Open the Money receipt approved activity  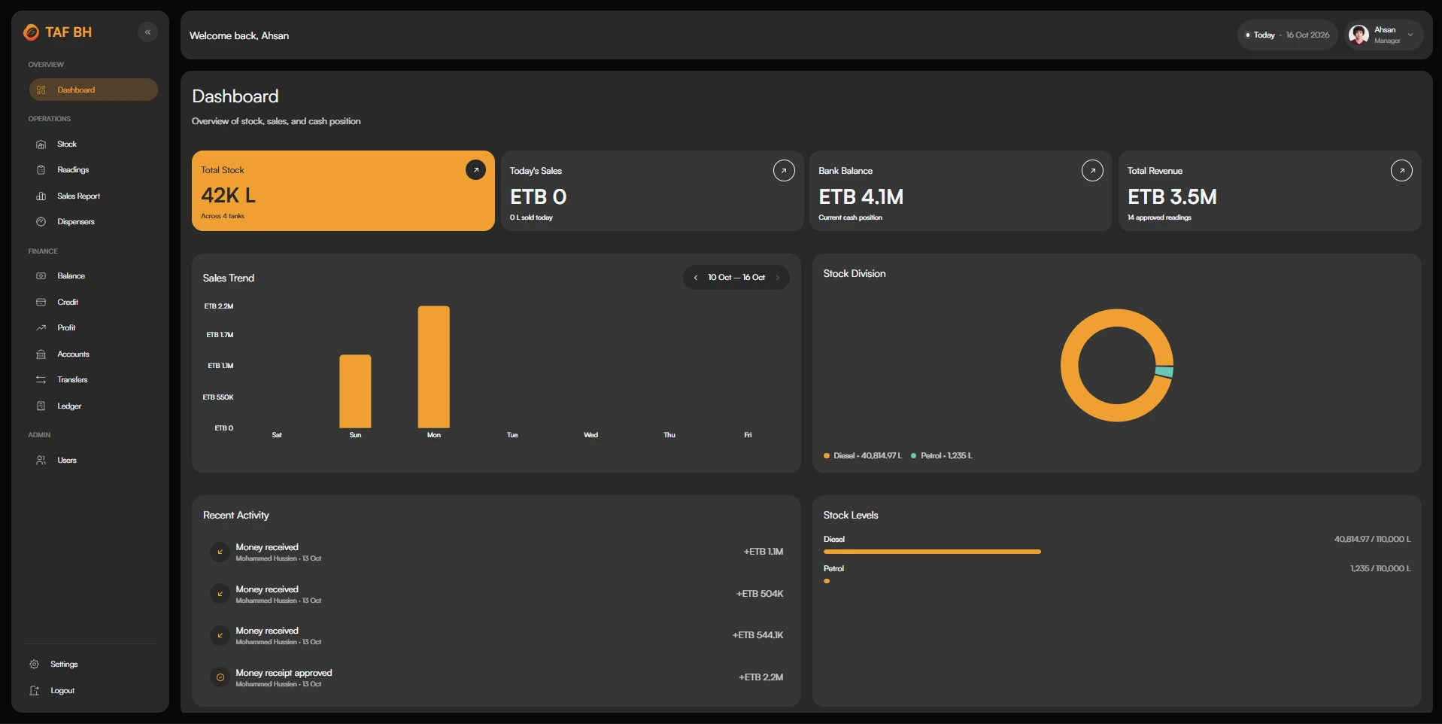coord(496,677)
